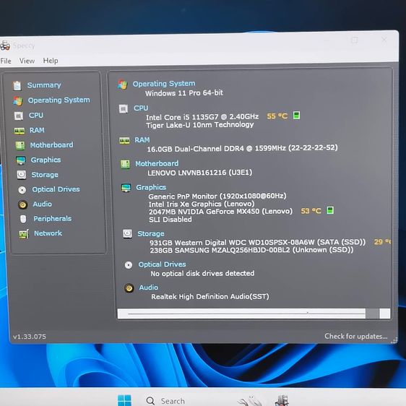406x406 pixels.
Task: Click NVIDIA GeForce MX450 entry
Action: [x=220, y=212]
